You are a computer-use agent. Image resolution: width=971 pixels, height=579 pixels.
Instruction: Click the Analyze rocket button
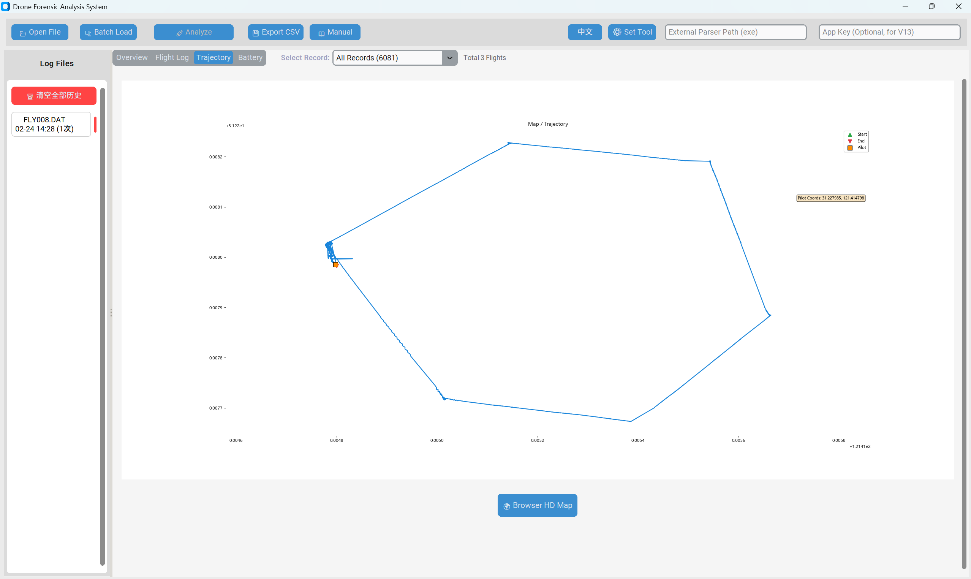(x=193, y=32)
